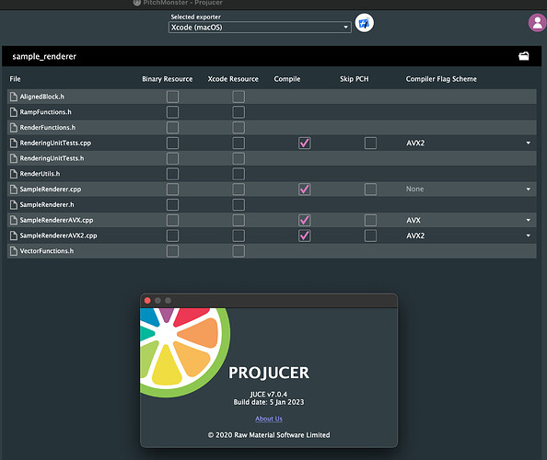
Task: Click file icon beside SampleRenderer.cpp
Action: point(14,190)
